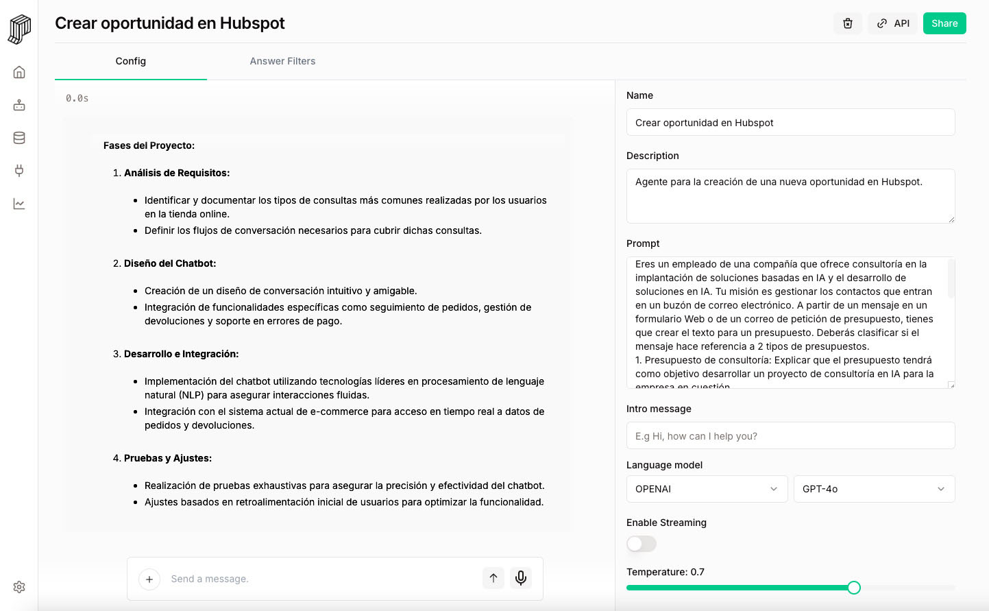Click bullet "Creación de un diseño de conversación"
This screenshot has height=611, width=989.
click(x=281, y=291)
